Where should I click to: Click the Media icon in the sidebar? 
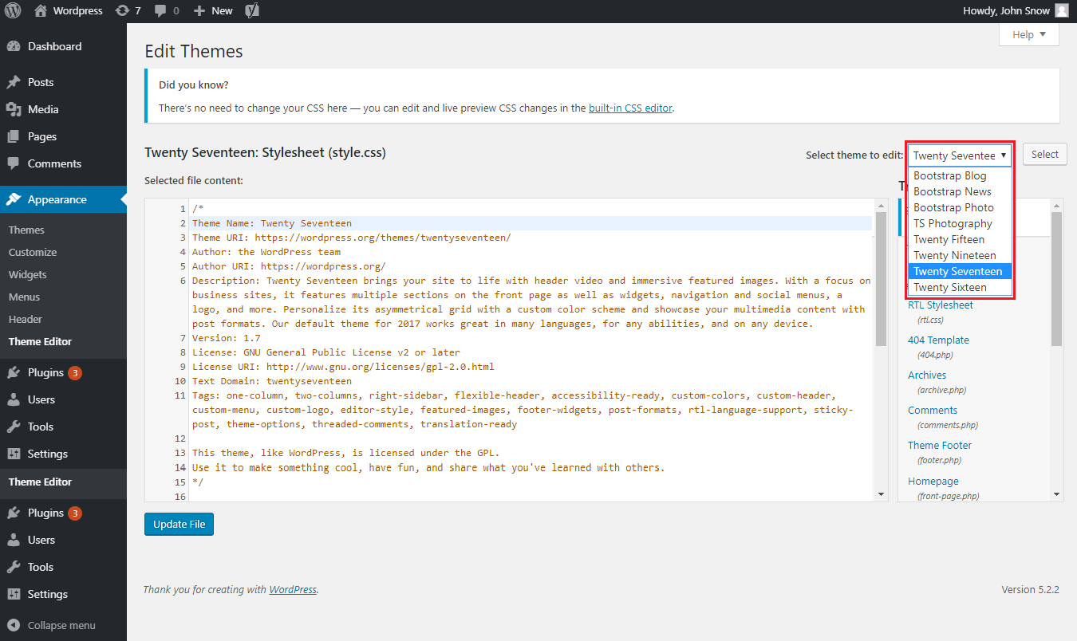14,109
